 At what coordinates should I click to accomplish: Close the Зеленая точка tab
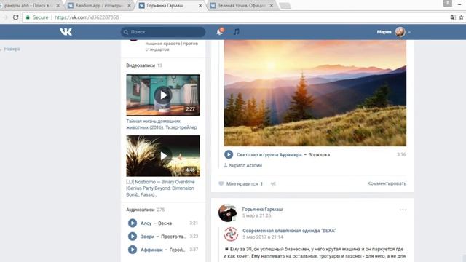(x=272, y=5)
